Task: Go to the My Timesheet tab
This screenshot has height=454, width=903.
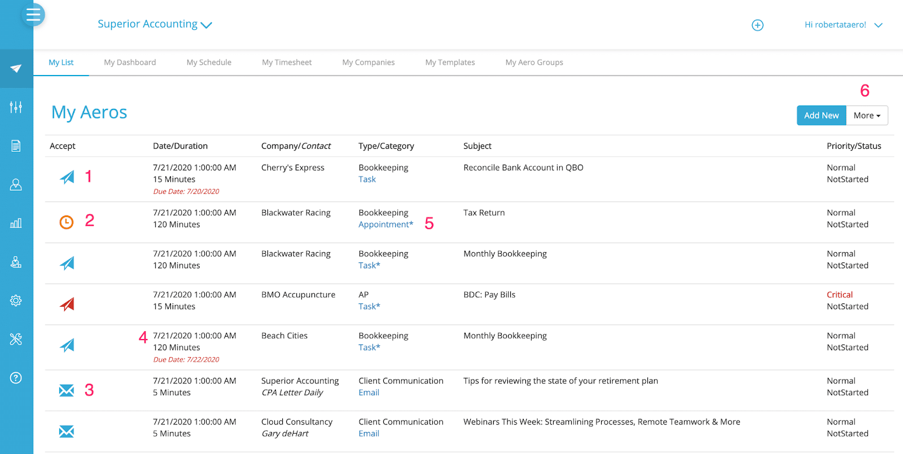Action: 287,63
